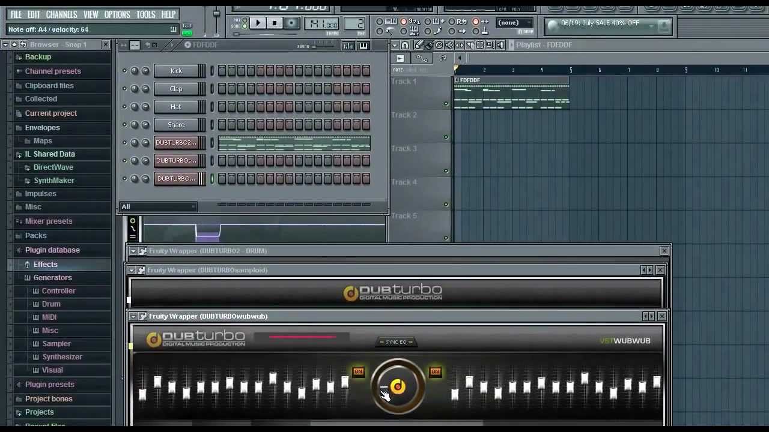Toggle the countdown before recording option
This screenshot has height=432, width=769.
pos(409,21)
